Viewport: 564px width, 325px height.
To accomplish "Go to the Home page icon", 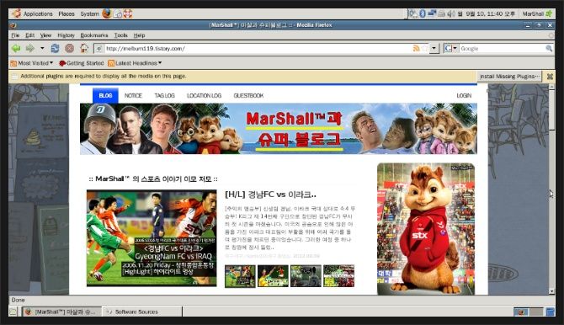I will 84,48.
